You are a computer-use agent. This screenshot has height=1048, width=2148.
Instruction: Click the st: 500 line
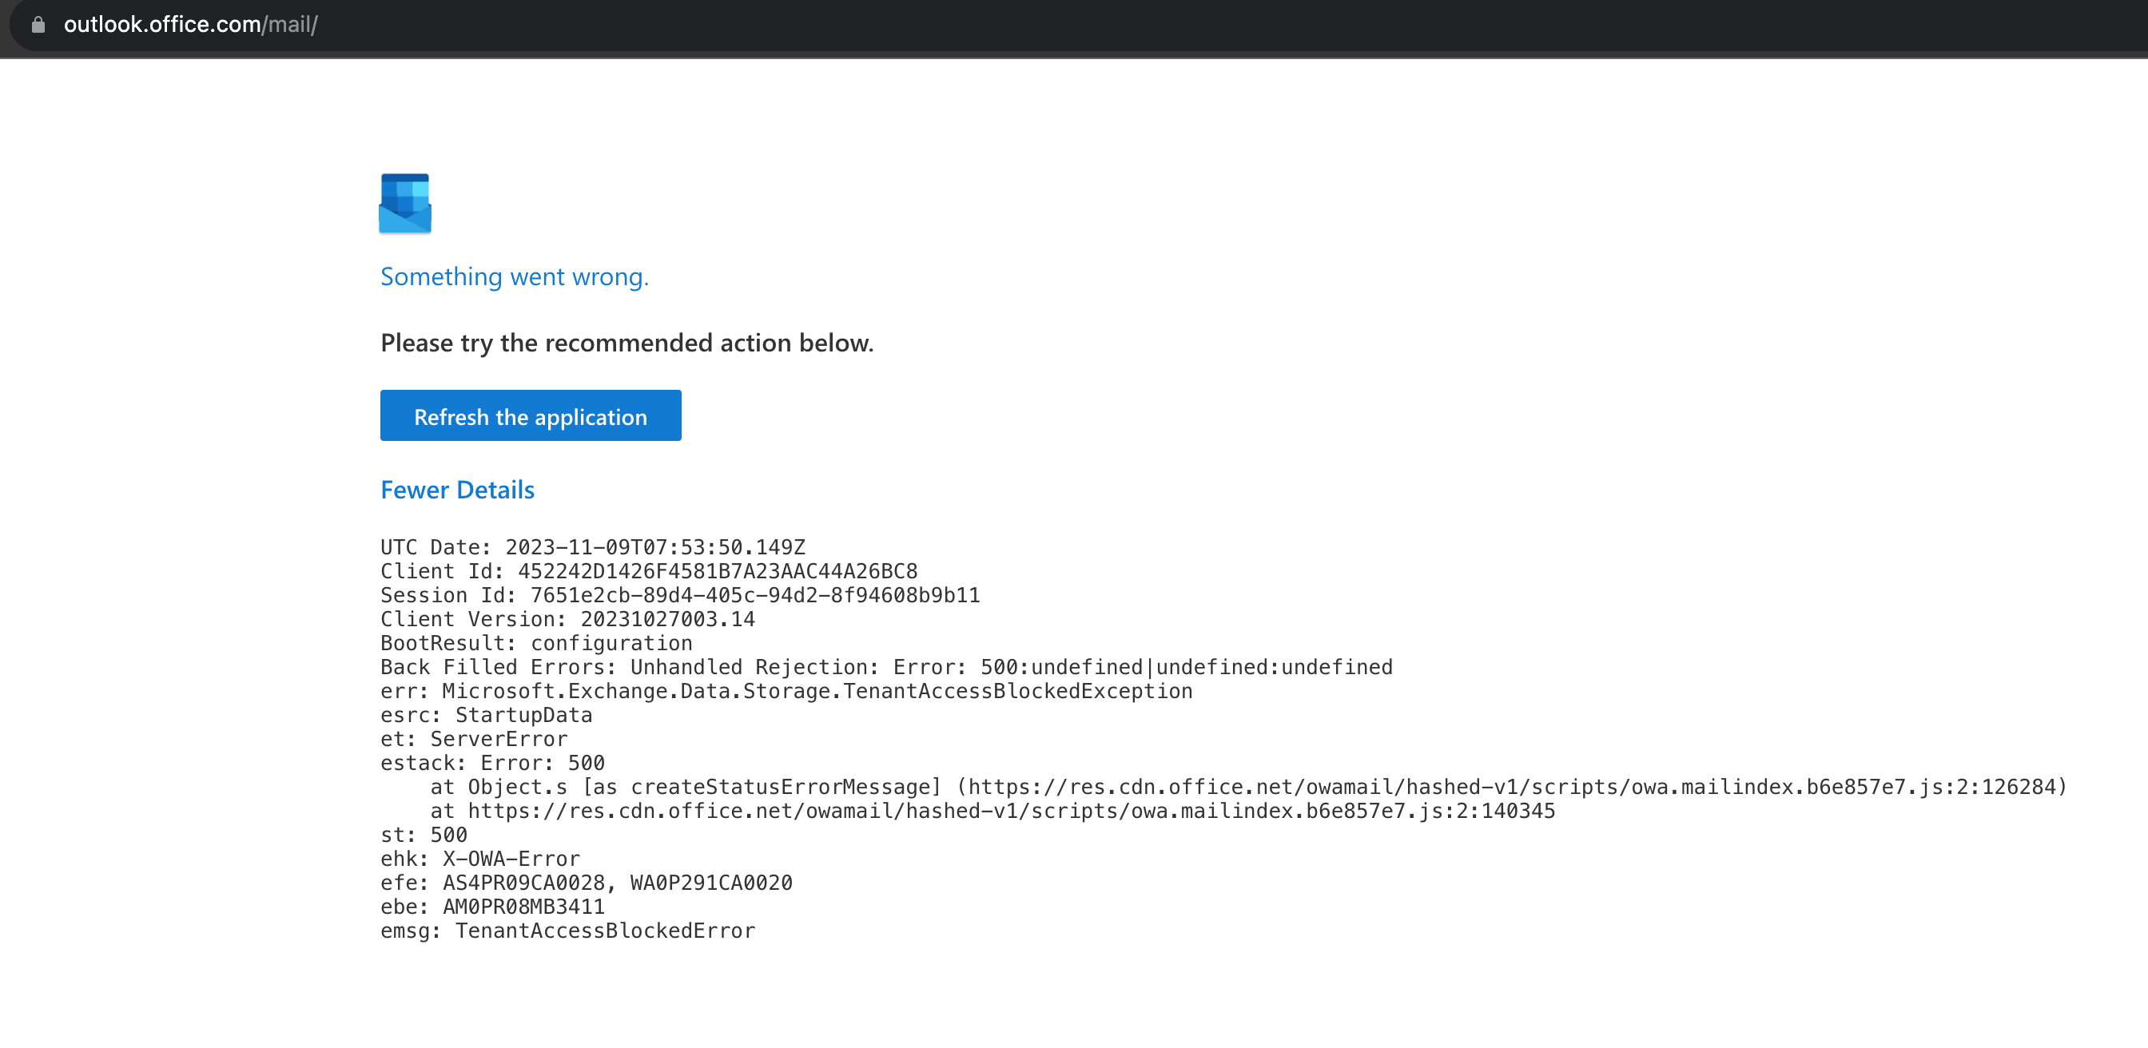[x=424, y=836]
